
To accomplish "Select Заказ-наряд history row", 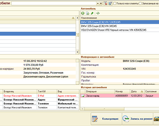I will pos(120,96).
